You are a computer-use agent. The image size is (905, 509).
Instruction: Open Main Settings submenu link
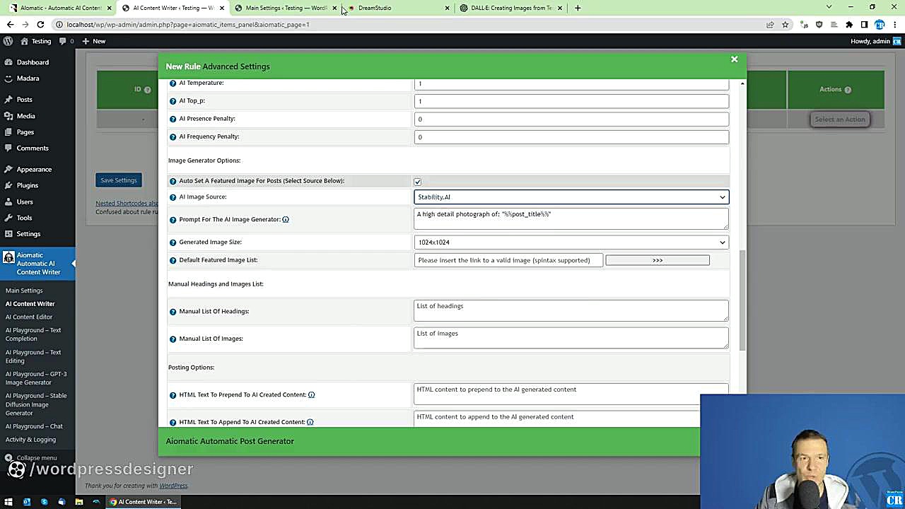click(x=24, y=291)
